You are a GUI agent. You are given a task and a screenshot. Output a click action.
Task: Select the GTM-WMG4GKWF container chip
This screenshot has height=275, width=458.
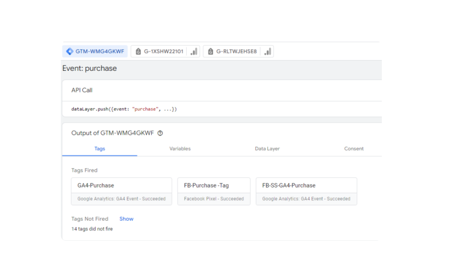point(95,51)
